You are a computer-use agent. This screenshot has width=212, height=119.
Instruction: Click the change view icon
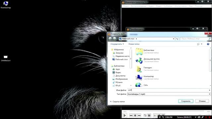coord(198,44)
